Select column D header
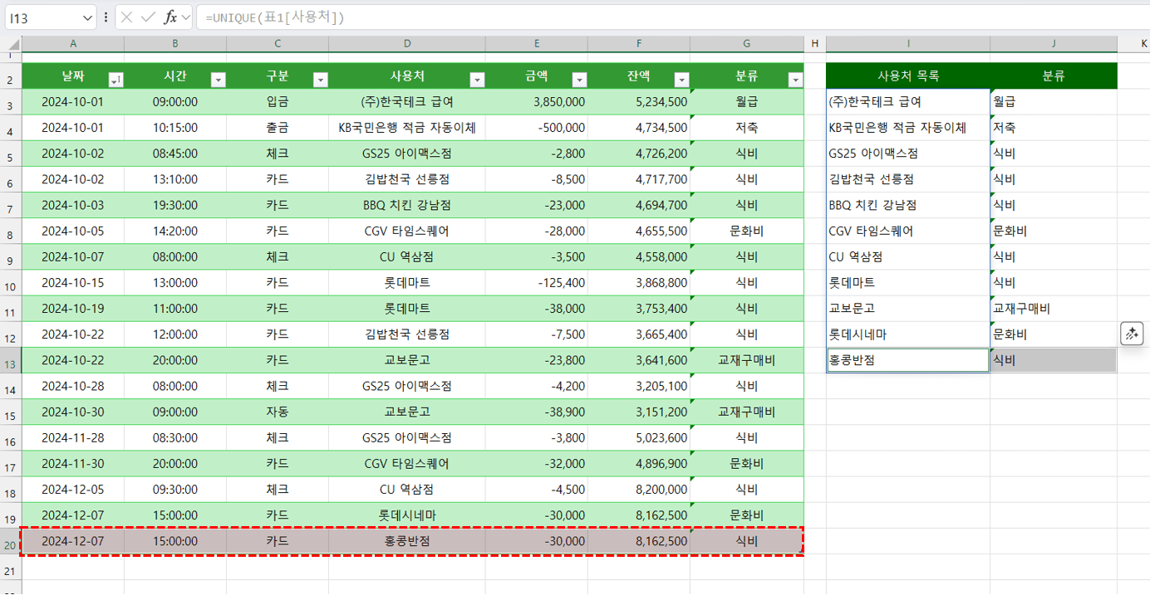The width and height of the screenshot is (1150, 595). (407, 43)
